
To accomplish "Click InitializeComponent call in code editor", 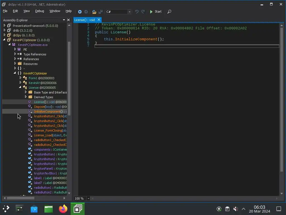I will tap(136, 39).
